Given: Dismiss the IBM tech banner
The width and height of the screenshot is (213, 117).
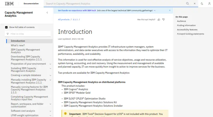Looking at the screenshot, I should [x=170, y=10].
